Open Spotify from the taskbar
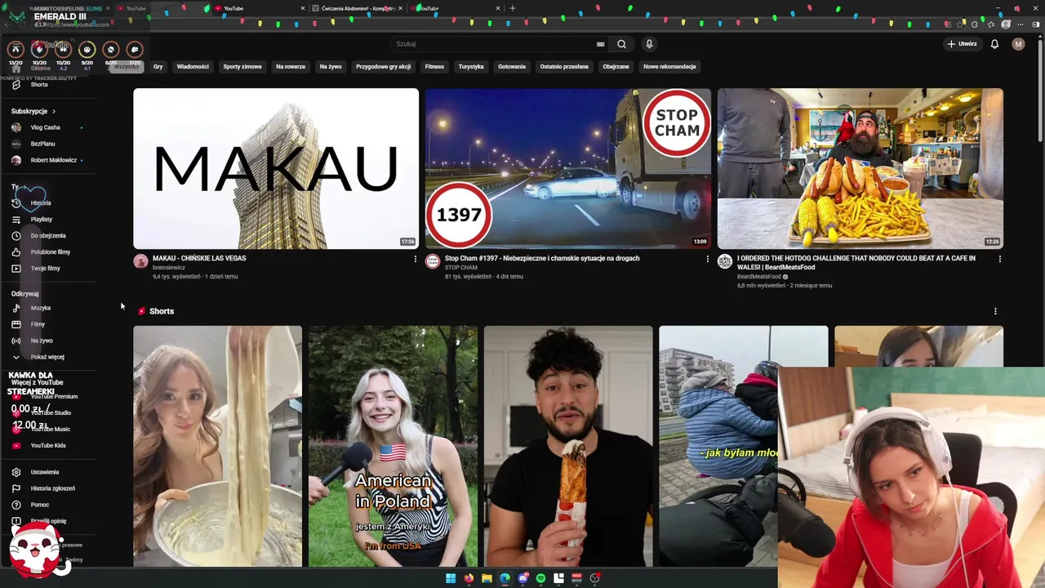This screenshot has height=588, width=1045. click(x=540, y=578)
